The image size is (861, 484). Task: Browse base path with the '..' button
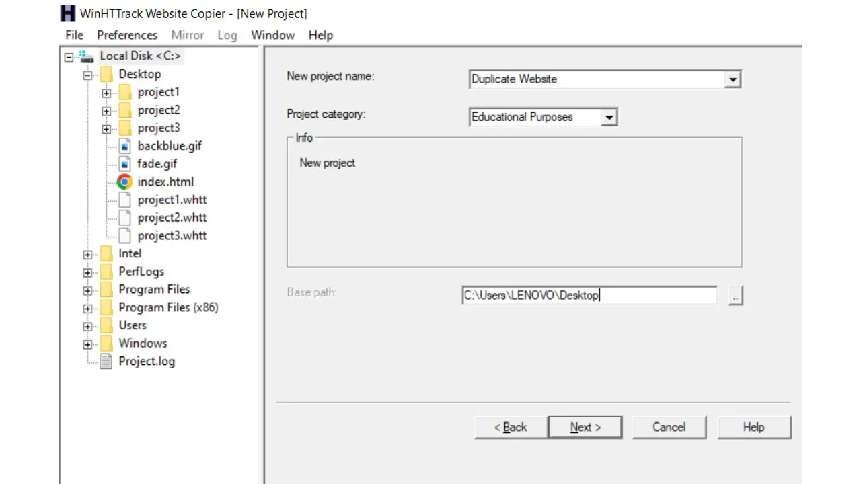[736, 296]
